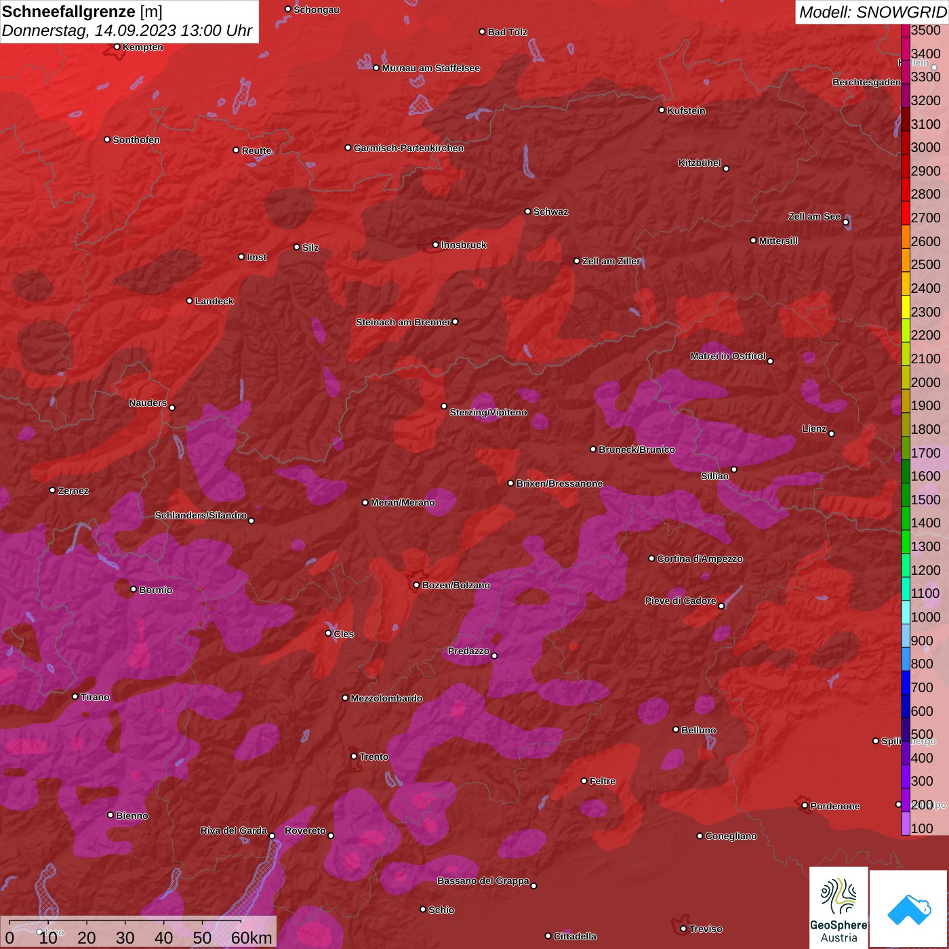This screenshot has width=949, height=949.
Task: Select the Pieve di Cadore label
Action: click(681, 601)
